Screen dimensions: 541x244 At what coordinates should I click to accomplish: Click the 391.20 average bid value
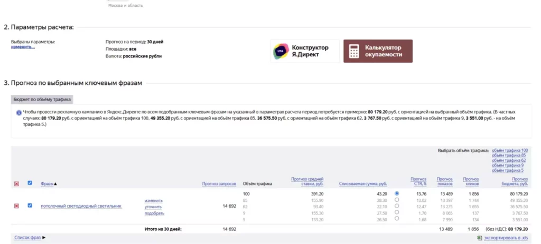tap(318, 194)
